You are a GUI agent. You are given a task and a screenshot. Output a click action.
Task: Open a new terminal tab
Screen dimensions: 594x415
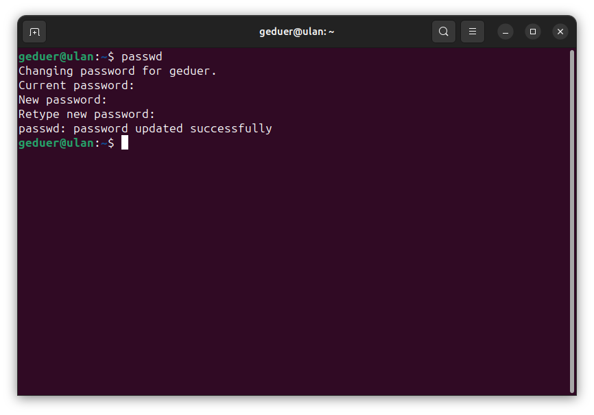coord(34,32)
